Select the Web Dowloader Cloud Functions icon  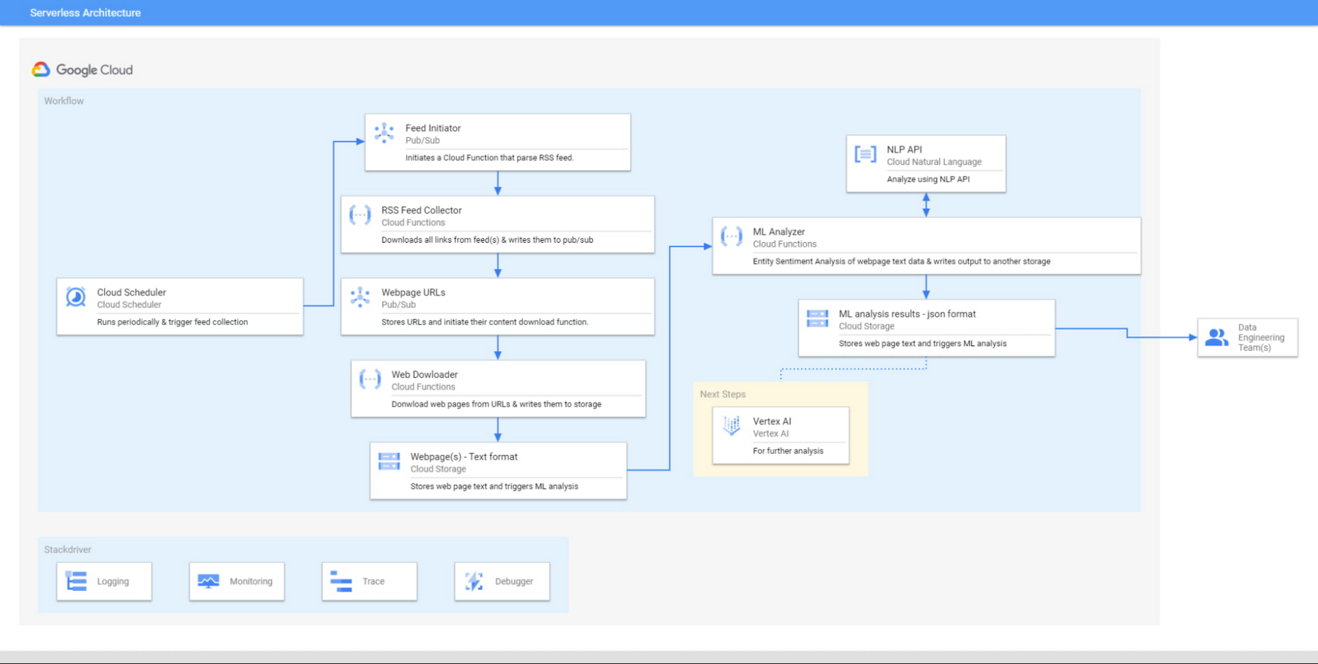(x=370, y=378)
